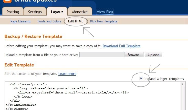Open Fonts and Colors sub-tab
Viewport: 188px width, 110px height.
49,21
